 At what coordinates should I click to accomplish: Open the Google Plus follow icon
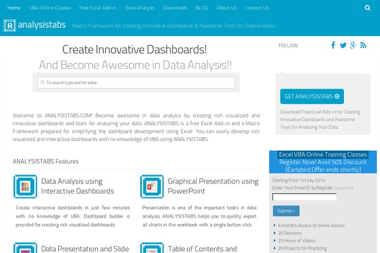coord(353,46)
